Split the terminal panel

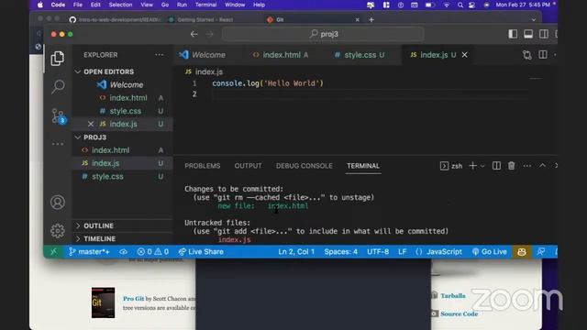496,166
